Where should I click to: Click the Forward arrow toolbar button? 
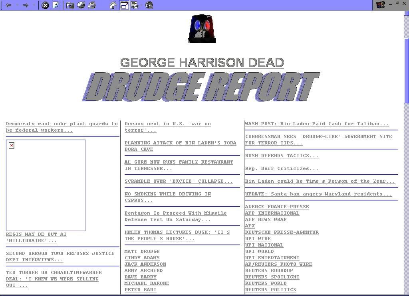coord(26,5)
